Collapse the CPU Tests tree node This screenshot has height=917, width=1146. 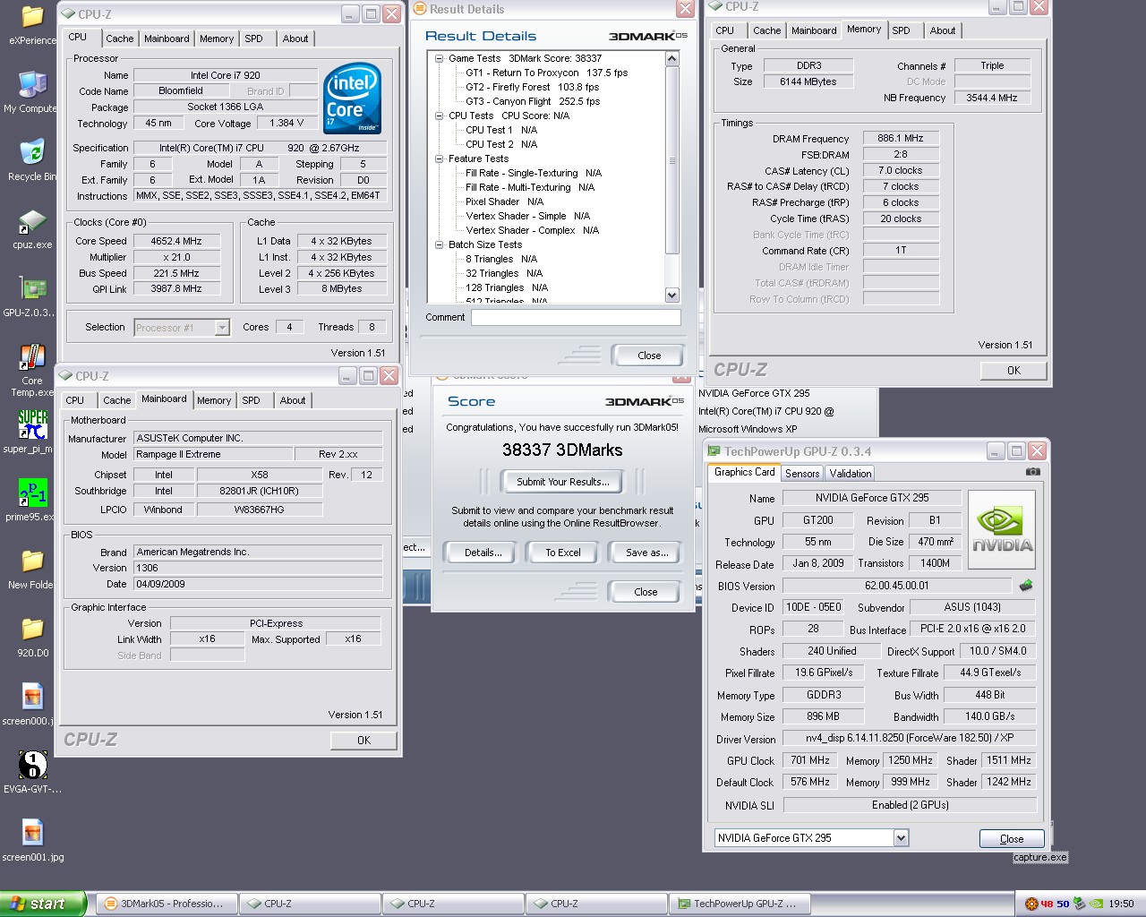click(440, 116)
